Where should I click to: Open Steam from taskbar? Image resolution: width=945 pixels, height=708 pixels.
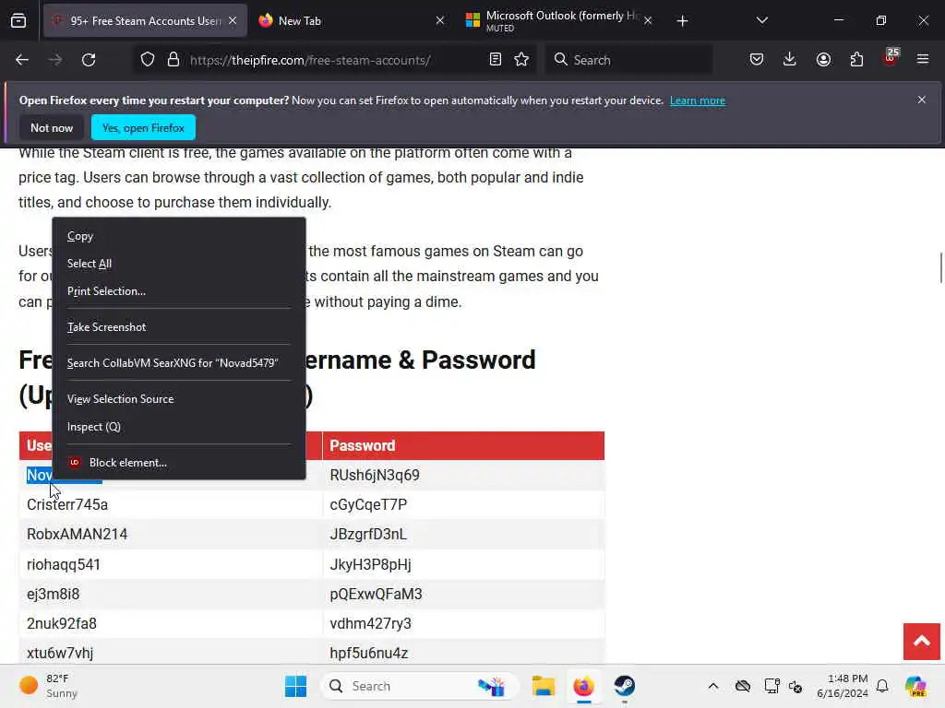click(x=625, y=686)
